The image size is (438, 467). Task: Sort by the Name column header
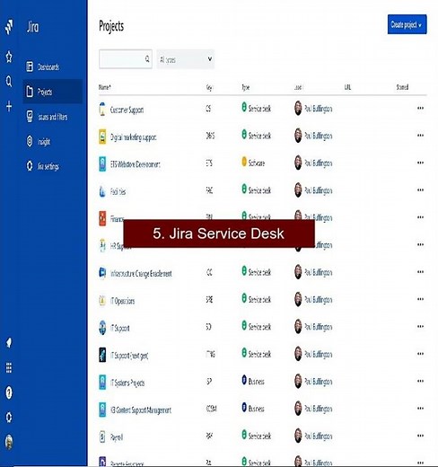point(105,87)
